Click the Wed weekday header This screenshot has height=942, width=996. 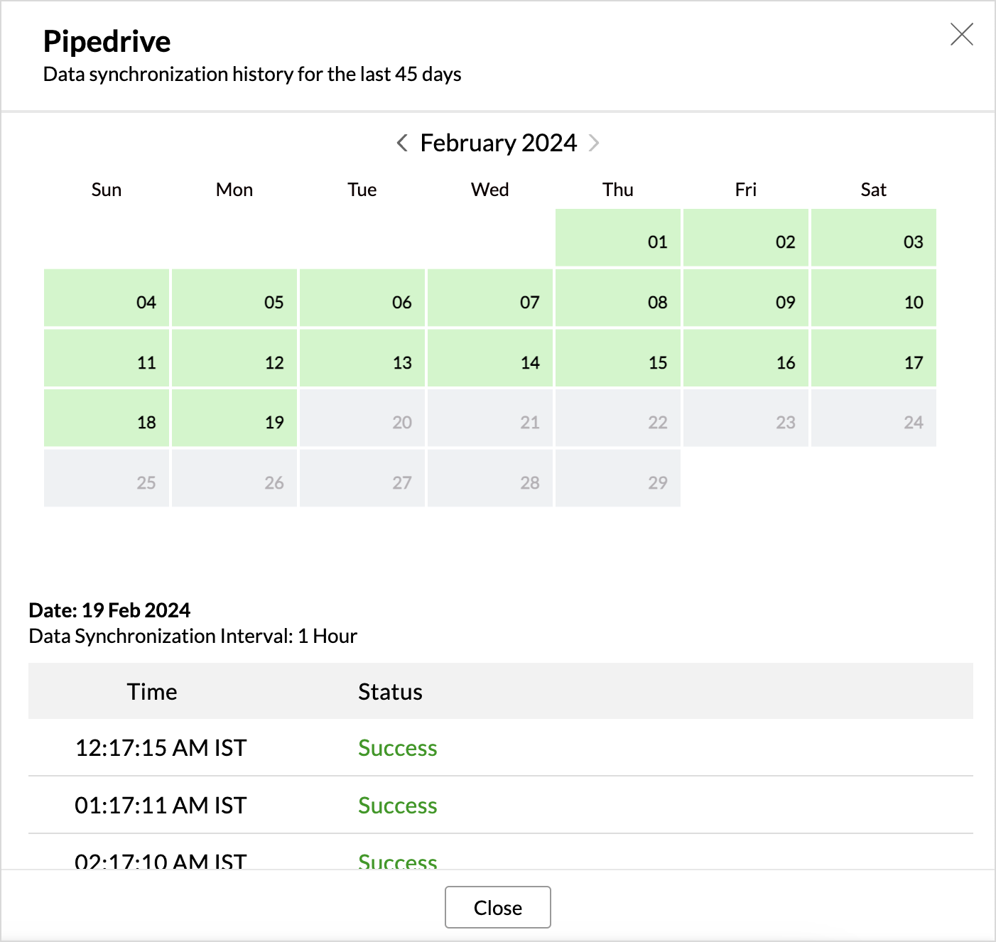click(x=490, y=190)
